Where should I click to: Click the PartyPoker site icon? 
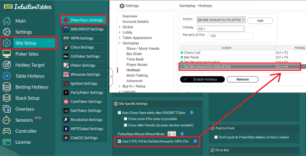tap(66, 92)
